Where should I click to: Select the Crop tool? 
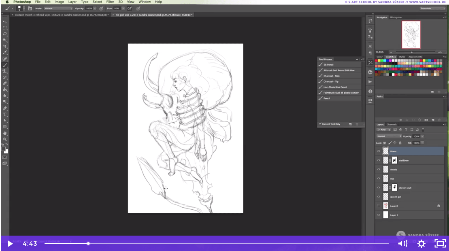pos(5,47)
